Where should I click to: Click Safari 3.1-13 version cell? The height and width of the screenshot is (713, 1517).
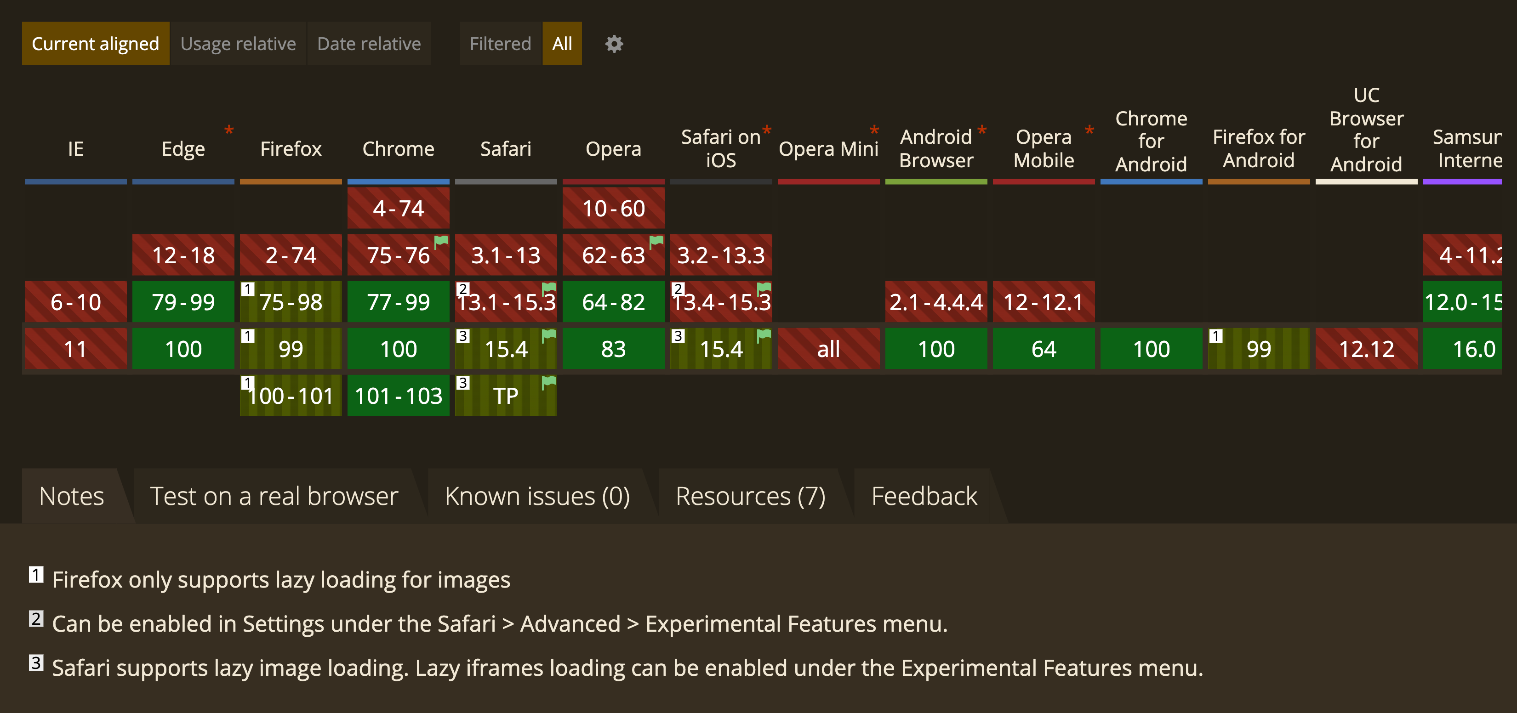point(506,255)
